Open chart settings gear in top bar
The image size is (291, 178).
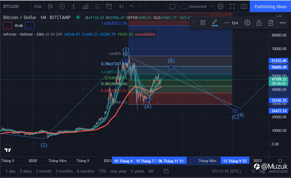(221, 7)
